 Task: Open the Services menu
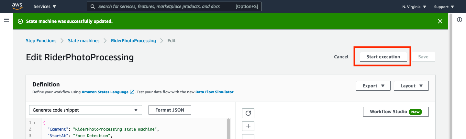[x=45, y=6]
